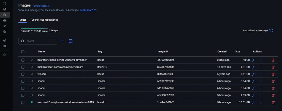Viewport: 282px width, 111px height.
Task: Click the box icon below Builds wrench
Action: point(5,32)
